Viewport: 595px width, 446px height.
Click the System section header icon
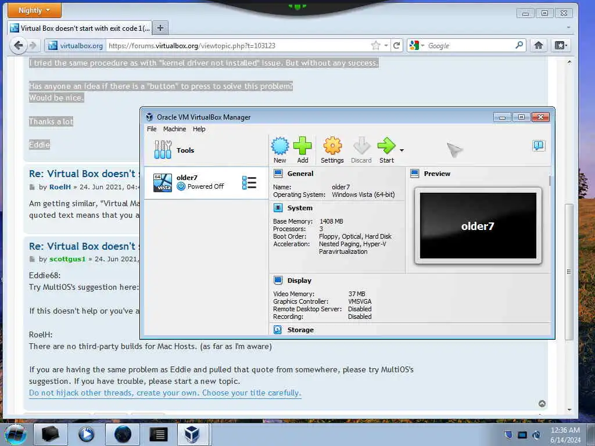coord(278,208)
